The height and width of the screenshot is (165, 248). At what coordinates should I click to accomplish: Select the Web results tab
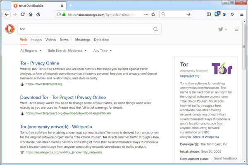point(24,40)
